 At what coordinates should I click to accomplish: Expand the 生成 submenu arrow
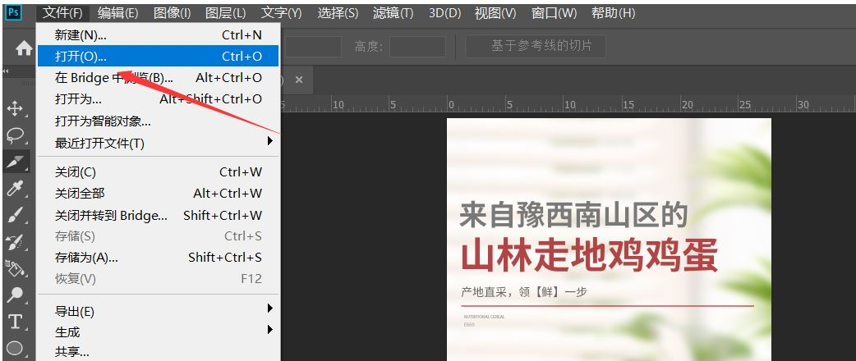269,329
